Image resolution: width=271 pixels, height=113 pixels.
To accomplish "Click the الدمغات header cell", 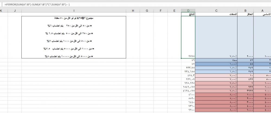I will pyautogui.click(x=216, y=14).
